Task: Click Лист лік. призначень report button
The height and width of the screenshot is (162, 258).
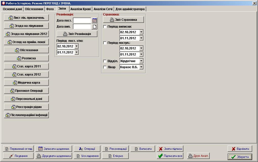Action: 26,18
